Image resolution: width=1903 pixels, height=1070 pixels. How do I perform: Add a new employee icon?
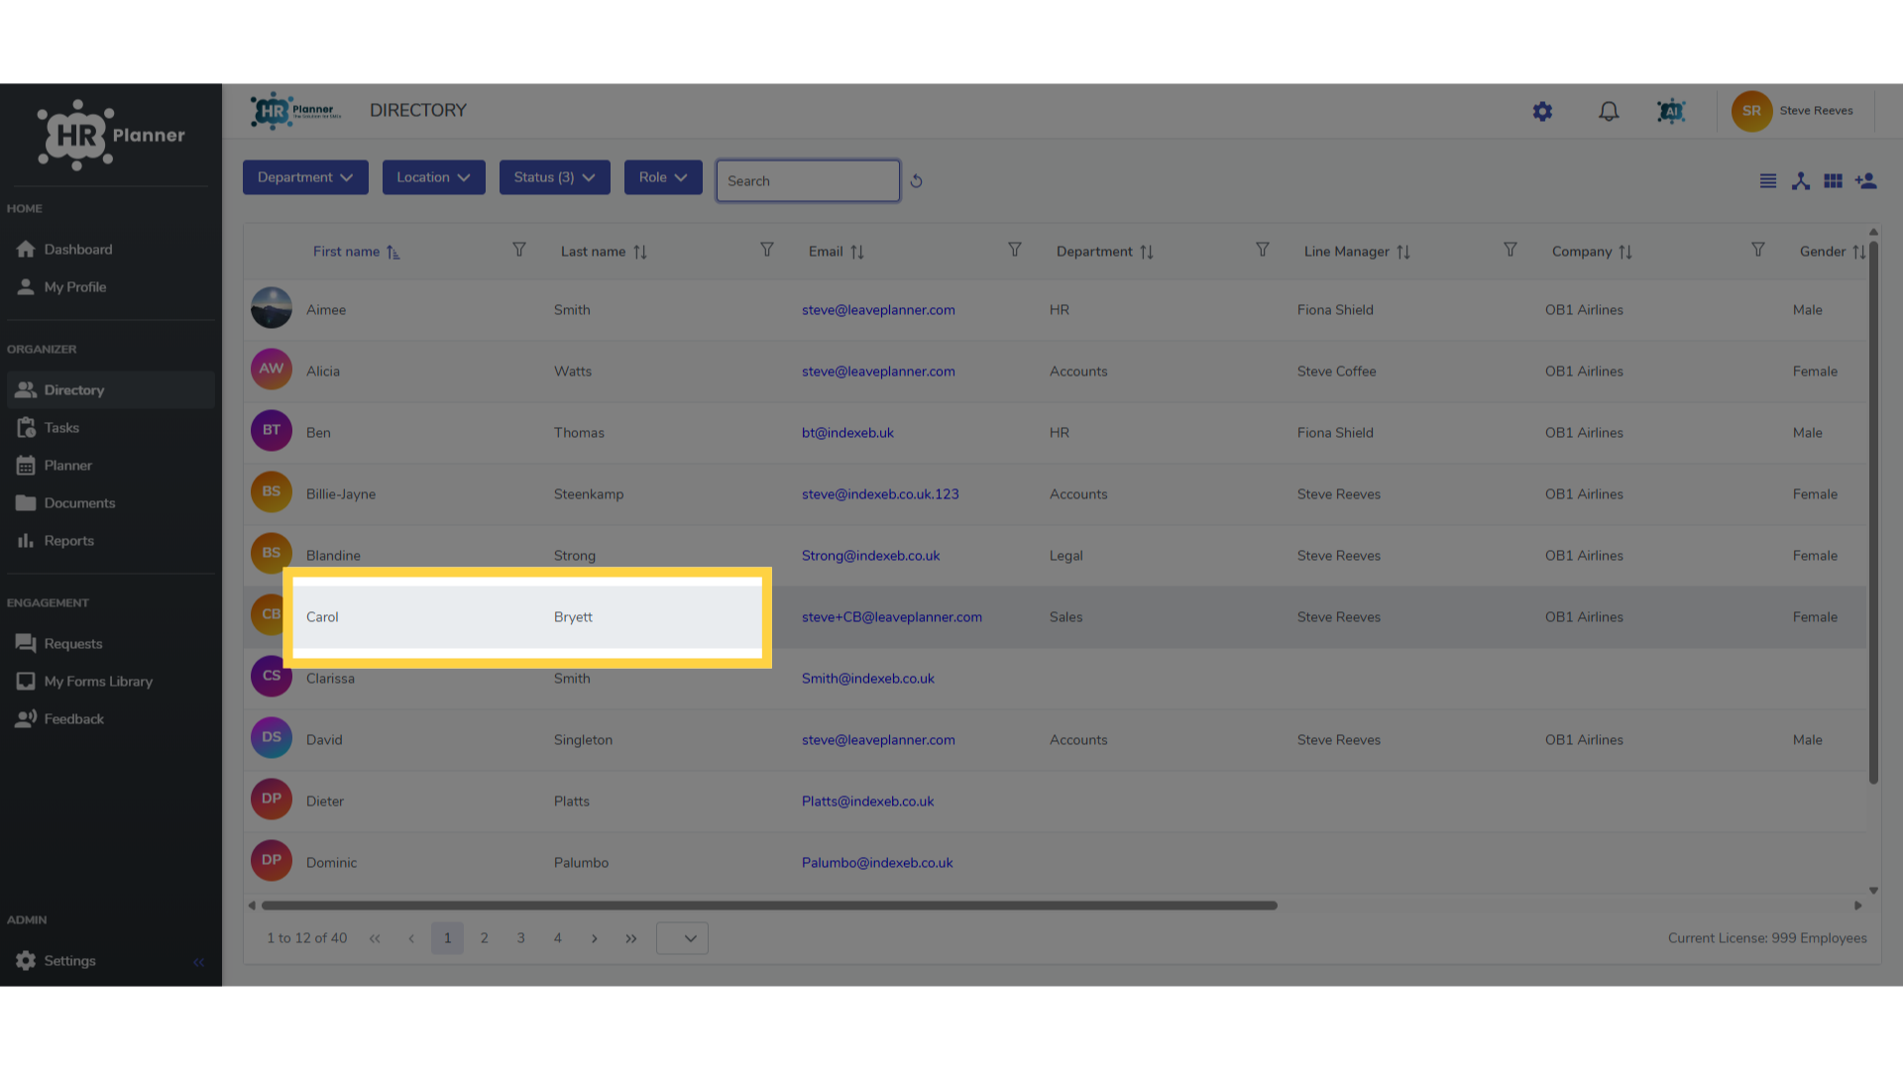[x=1866, y=181]
